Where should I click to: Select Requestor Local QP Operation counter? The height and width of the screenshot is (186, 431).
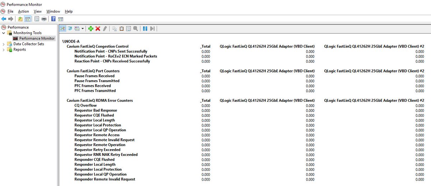click(x=100, y=130)
